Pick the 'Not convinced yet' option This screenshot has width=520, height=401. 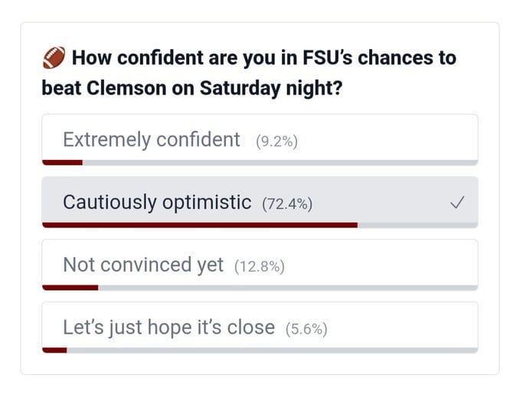(143, 266)
